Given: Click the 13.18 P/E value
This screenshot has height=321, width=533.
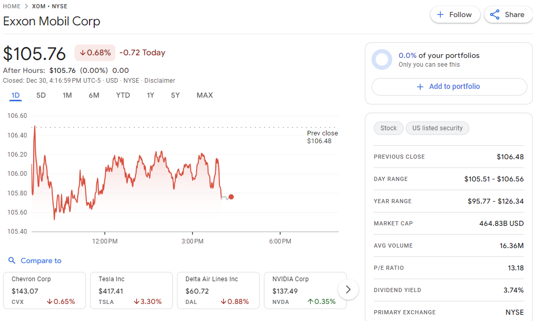Looking at the screenshot, I should click(515, 268).
